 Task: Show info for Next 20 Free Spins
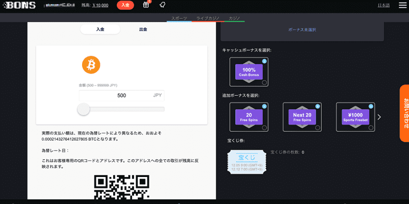click(x=317, y=106)
